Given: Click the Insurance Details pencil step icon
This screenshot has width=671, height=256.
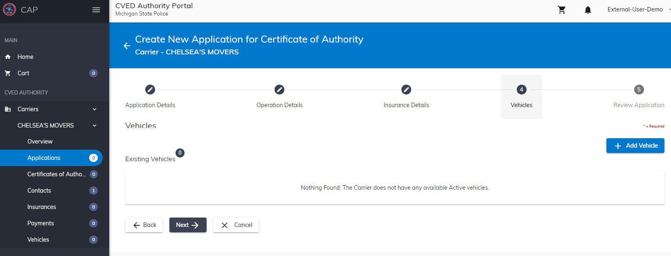Looking at the screenshot, I should coord(406,90).
